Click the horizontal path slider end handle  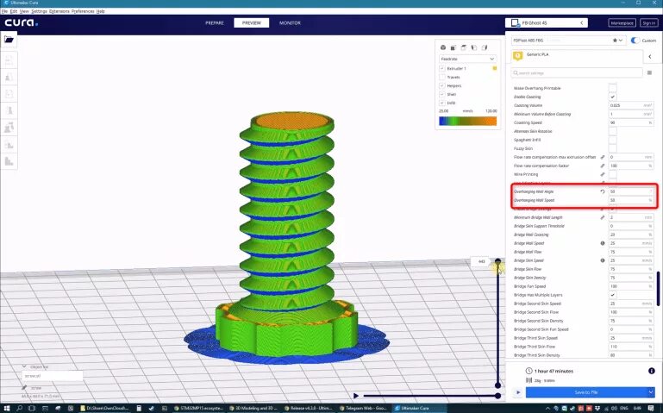click(497, 396)
